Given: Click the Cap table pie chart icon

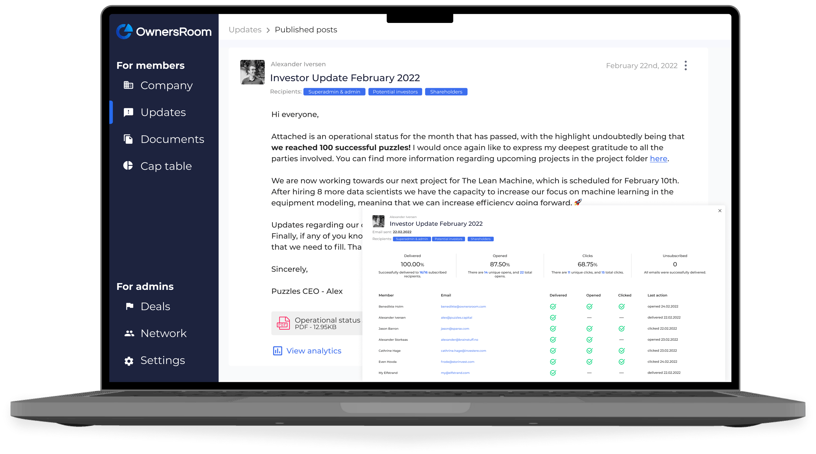Looking at the screenshot, I should tap(128, 166).
